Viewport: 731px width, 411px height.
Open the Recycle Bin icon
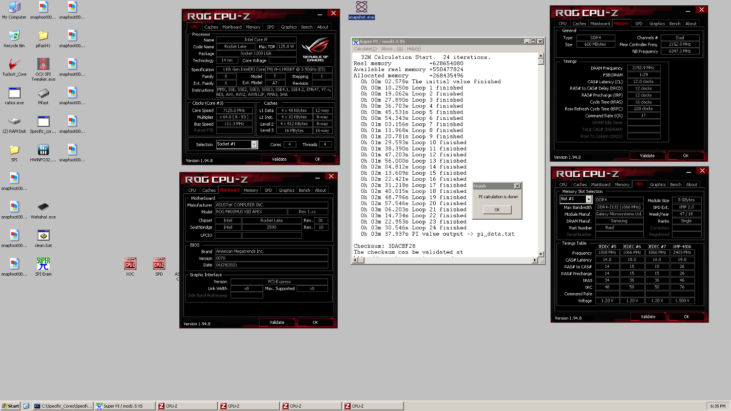coord(14,39)
